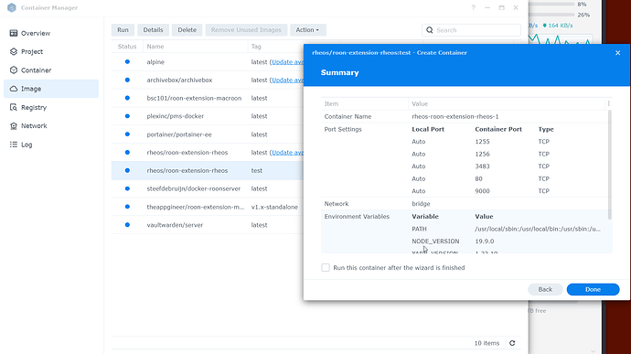
Task: Click the Details button in the toolbar
Action: [x=153, y=30]
